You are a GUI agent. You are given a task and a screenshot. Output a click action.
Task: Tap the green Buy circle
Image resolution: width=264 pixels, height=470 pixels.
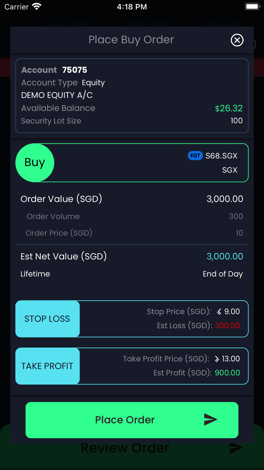click(35, 163)
